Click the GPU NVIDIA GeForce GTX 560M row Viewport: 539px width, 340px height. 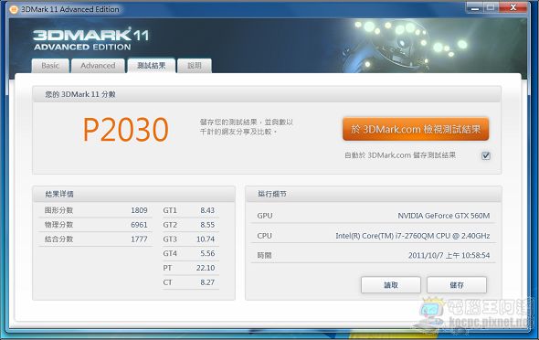pos(374,216)
